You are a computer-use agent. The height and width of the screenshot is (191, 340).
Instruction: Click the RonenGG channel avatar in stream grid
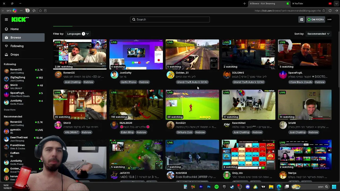click(x=58, y=75)
